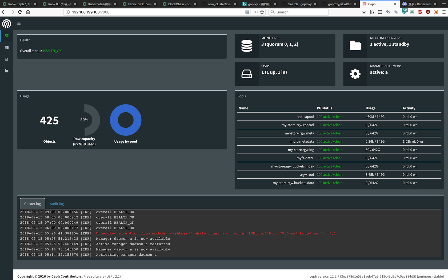The height and width of the screenshot is (280, 448).
Task: Click the uBlock shield extension icon
Action: click(x=428, y=12)
